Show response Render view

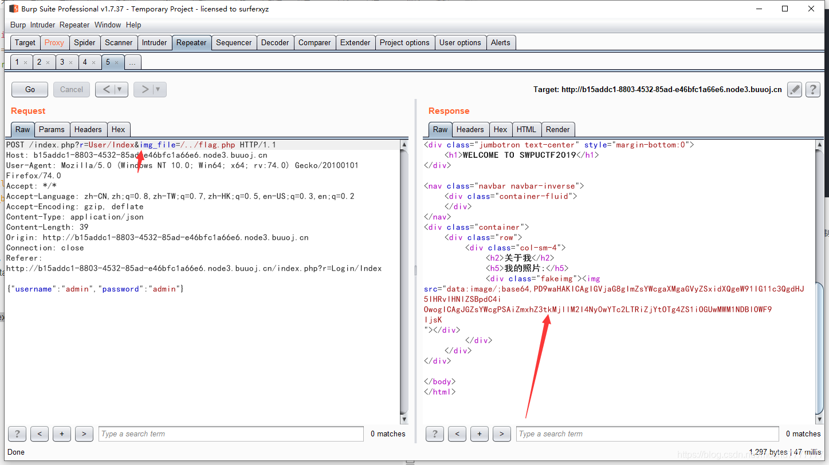[x=558, y=129]
